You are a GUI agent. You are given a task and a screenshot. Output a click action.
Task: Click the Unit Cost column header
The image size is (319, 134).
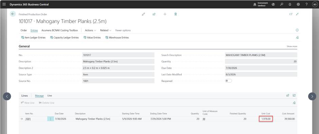266,113
